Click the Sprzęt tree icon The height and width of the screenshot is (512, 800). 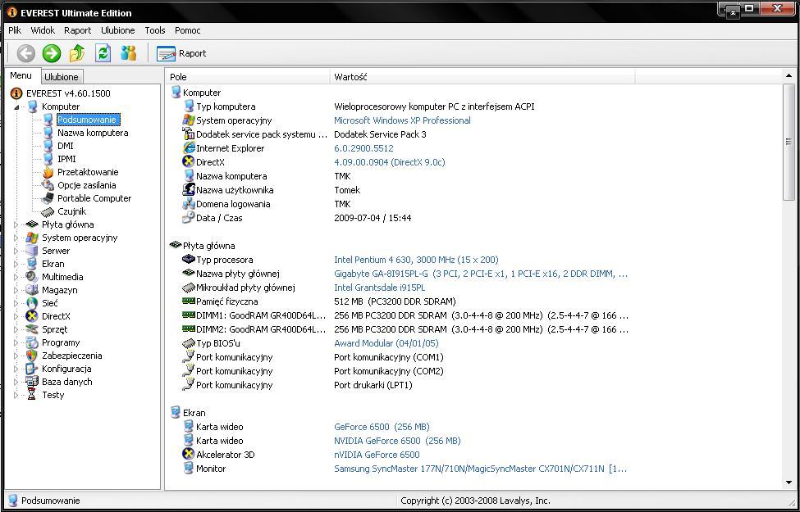click(32, 329)
